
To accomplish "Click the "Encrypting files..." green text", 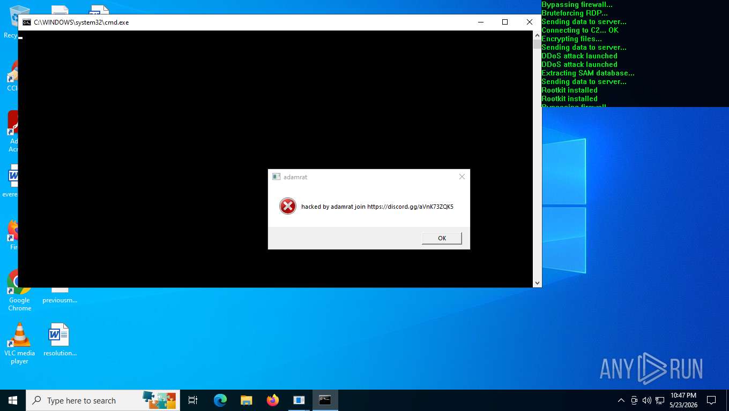I will click(571, 39).
